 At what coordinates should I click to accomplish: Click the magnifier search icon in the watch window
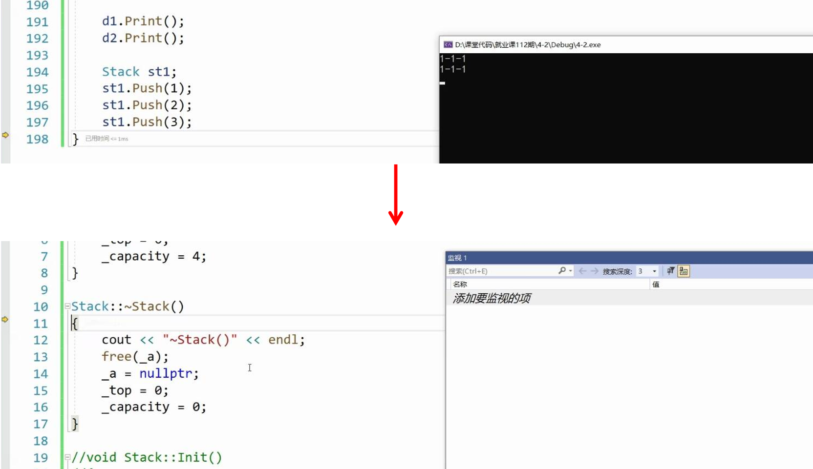click(x=562, y=271)
